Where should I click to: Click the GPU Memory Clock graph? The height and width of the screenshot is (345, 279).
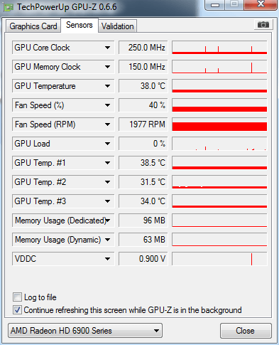219,67
